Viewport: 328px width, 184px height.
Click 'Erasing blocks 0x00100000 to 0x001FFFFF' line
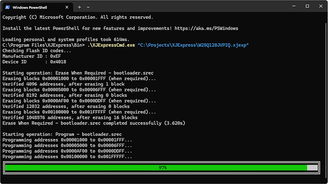pos(79,112)
